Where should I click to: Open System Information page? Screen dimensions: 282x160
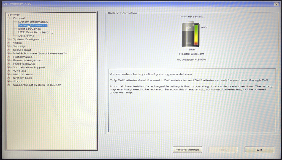(x=33, y=22)
